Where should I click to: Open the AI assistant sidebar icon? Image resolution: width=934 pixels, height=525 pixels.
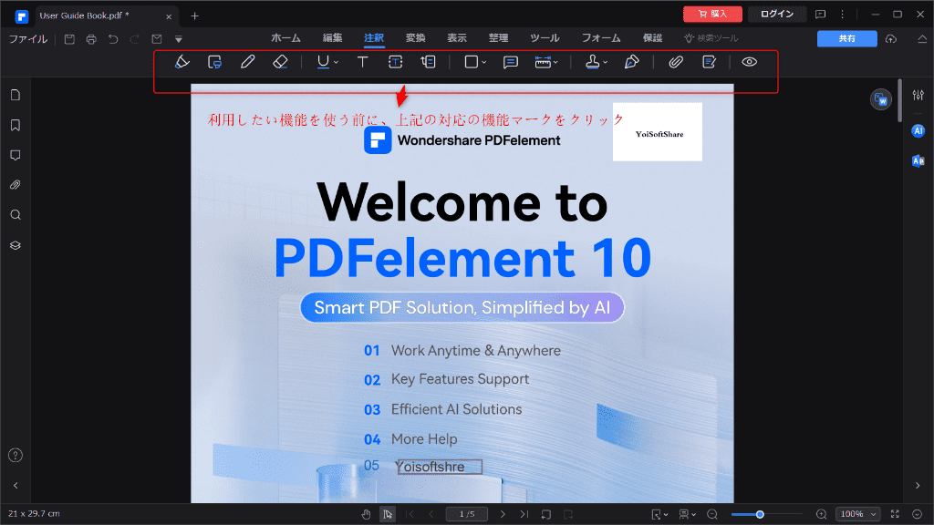[x=918, y=131]
